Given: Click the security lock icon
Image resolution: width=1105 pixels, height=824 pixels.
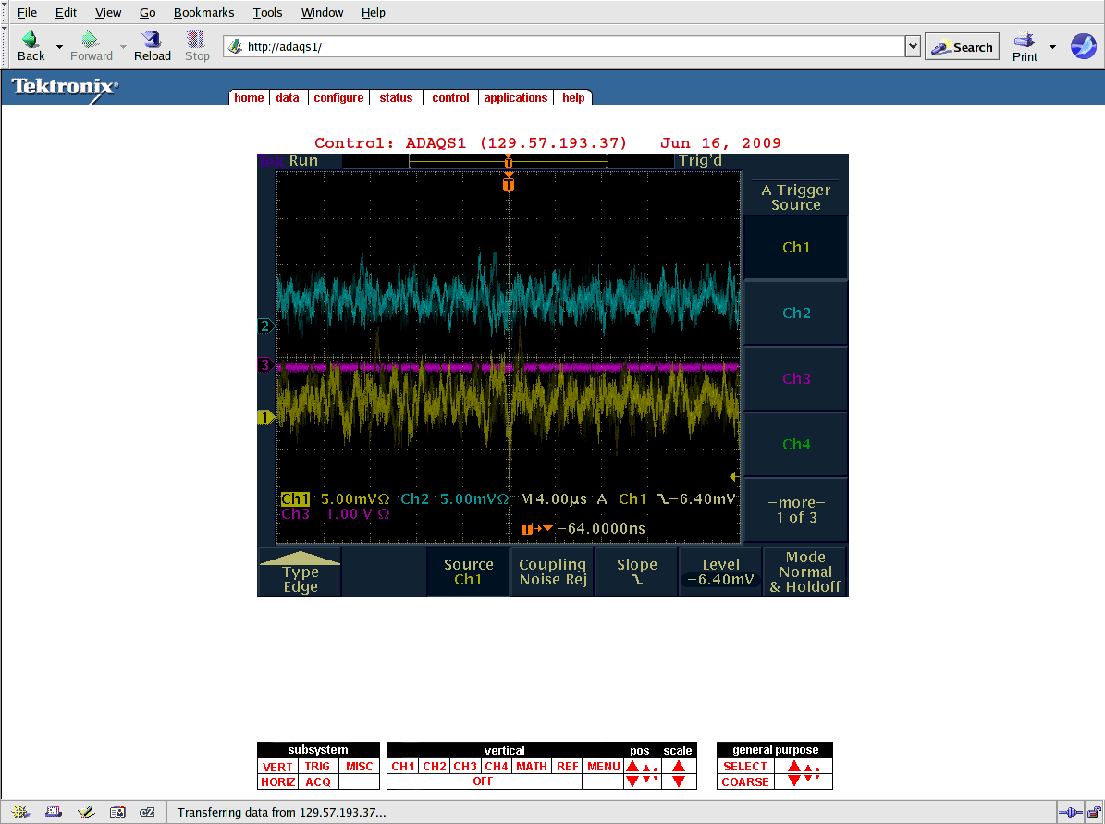Looking at the screenshot, I should [x=1094, y=813].
